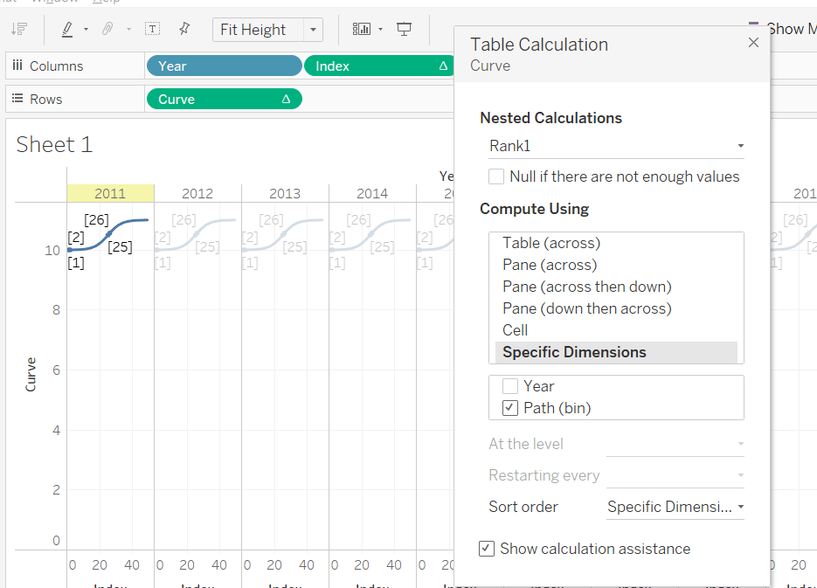Disable Show calculation assistance checkbox

[x=487, y=549]
